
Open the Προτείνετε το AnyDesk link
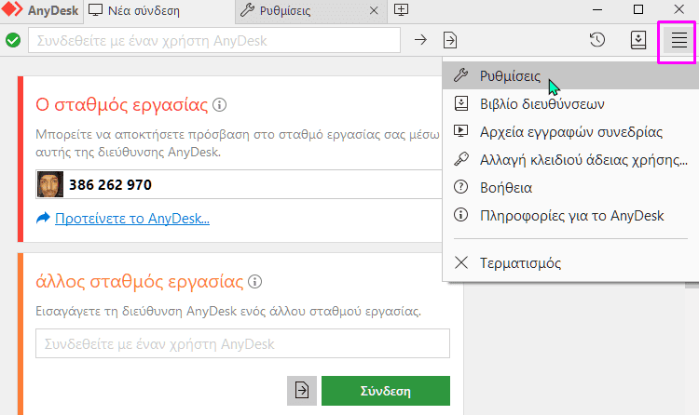132,219
